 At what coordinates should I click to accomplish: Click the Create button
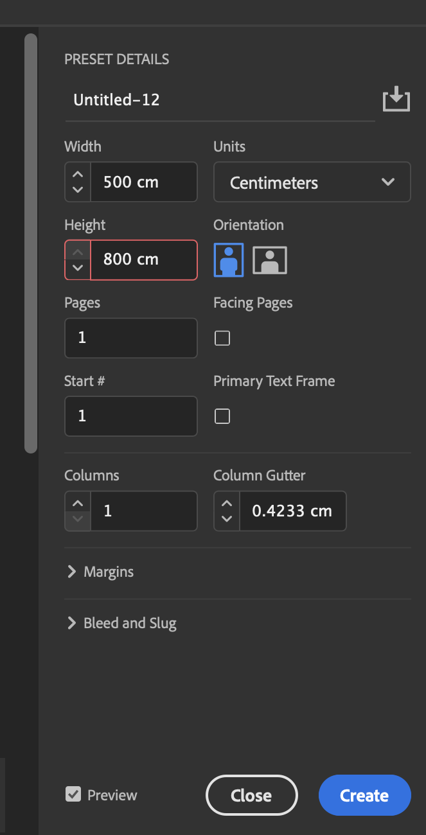(364, 795)
